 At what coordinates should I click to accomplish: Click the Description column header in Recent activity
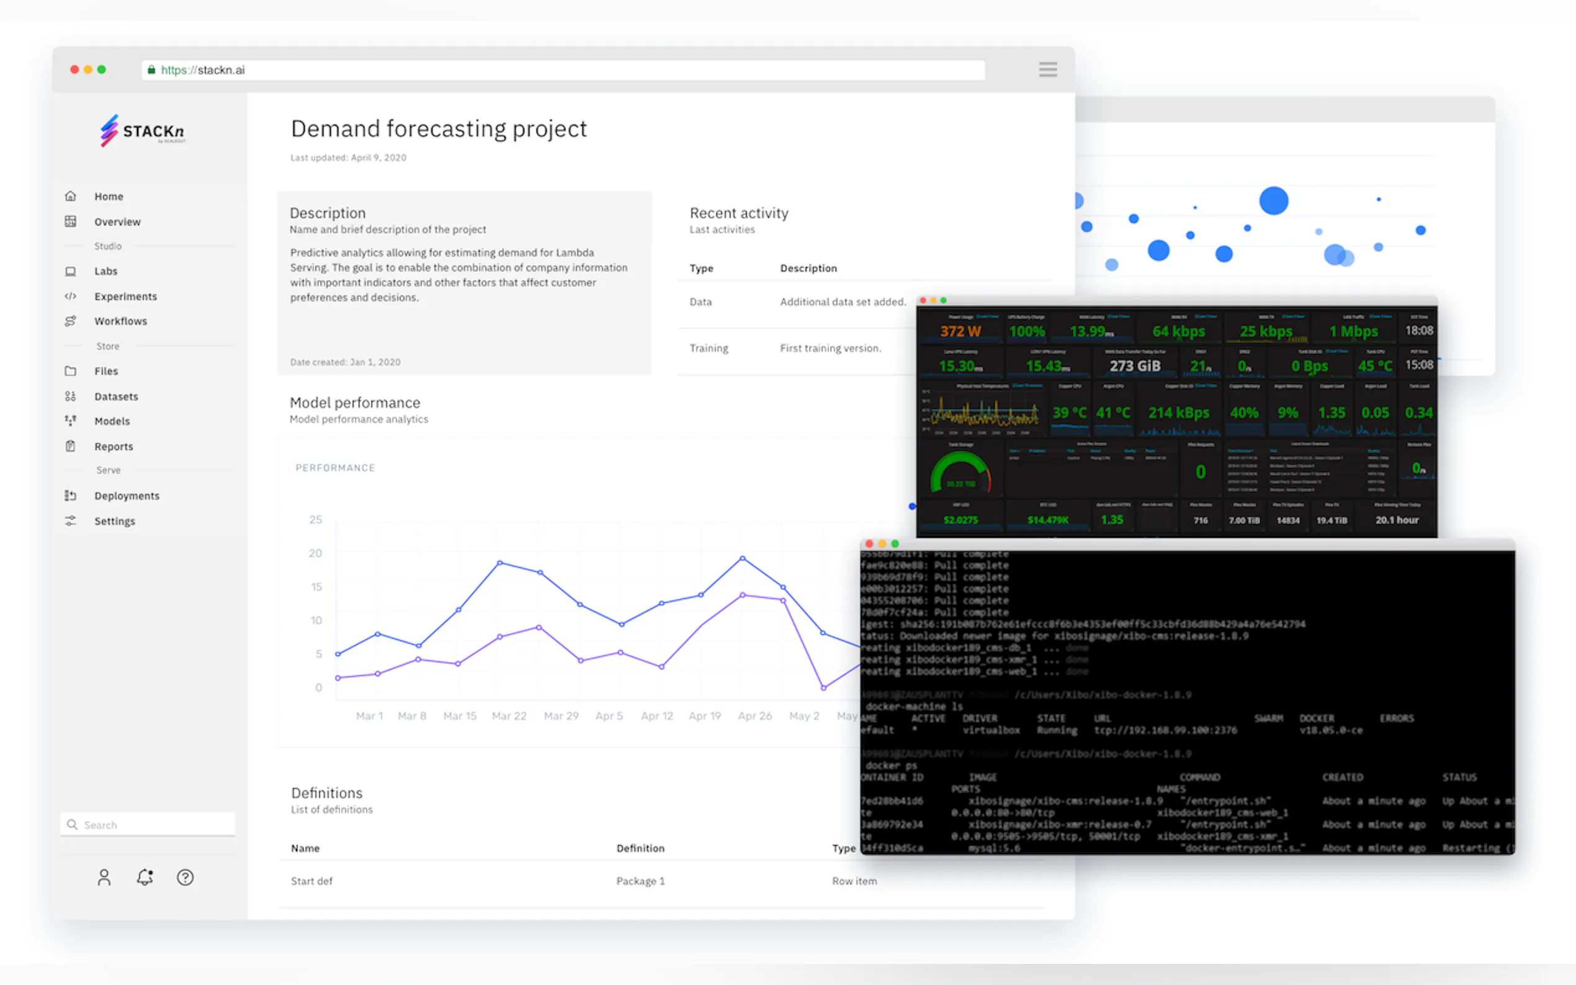(x=808, y=268)
